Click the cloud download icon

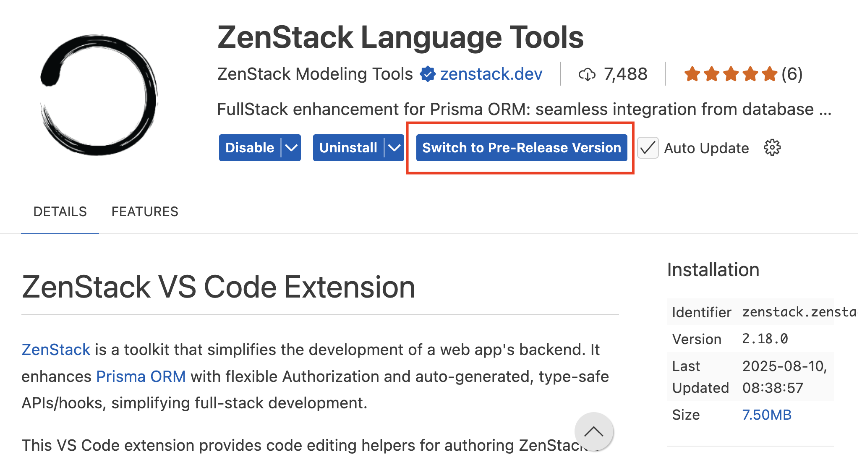587,74
